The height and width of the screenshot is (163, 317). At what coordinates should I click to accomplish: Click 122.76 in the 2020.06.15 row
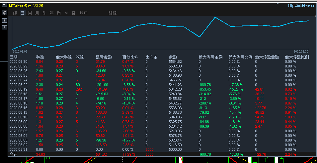pos(261,108)
